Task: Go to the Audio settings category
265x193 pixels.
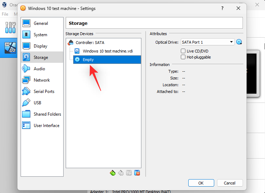Action: (42, 68)
